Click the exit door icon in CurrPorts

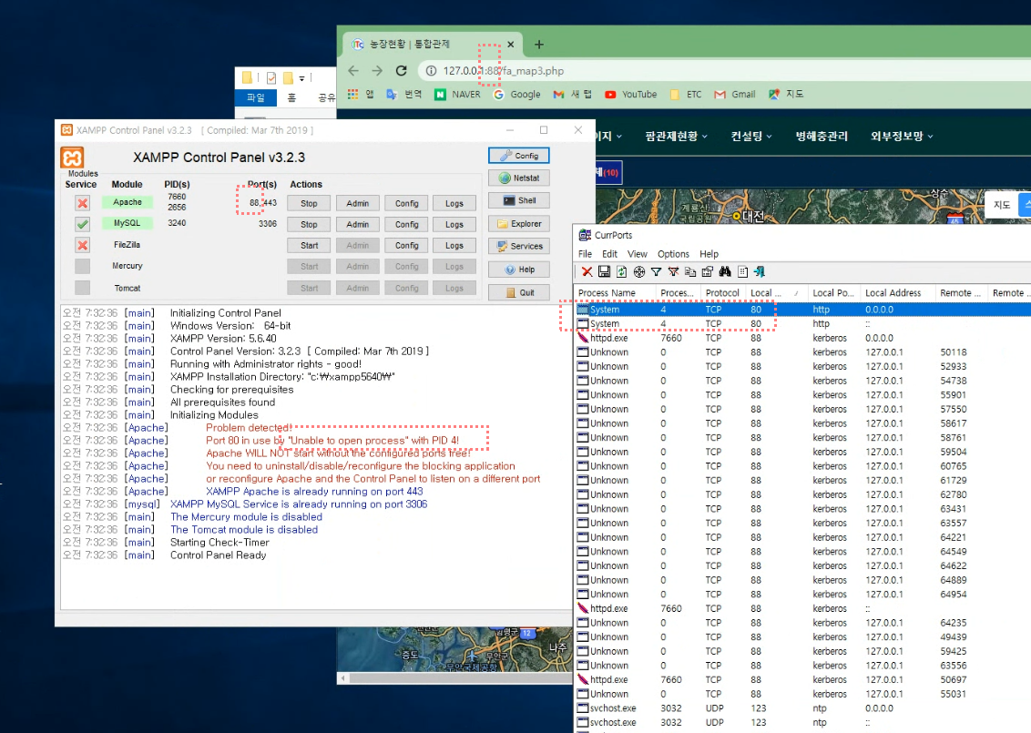(760, 271)
